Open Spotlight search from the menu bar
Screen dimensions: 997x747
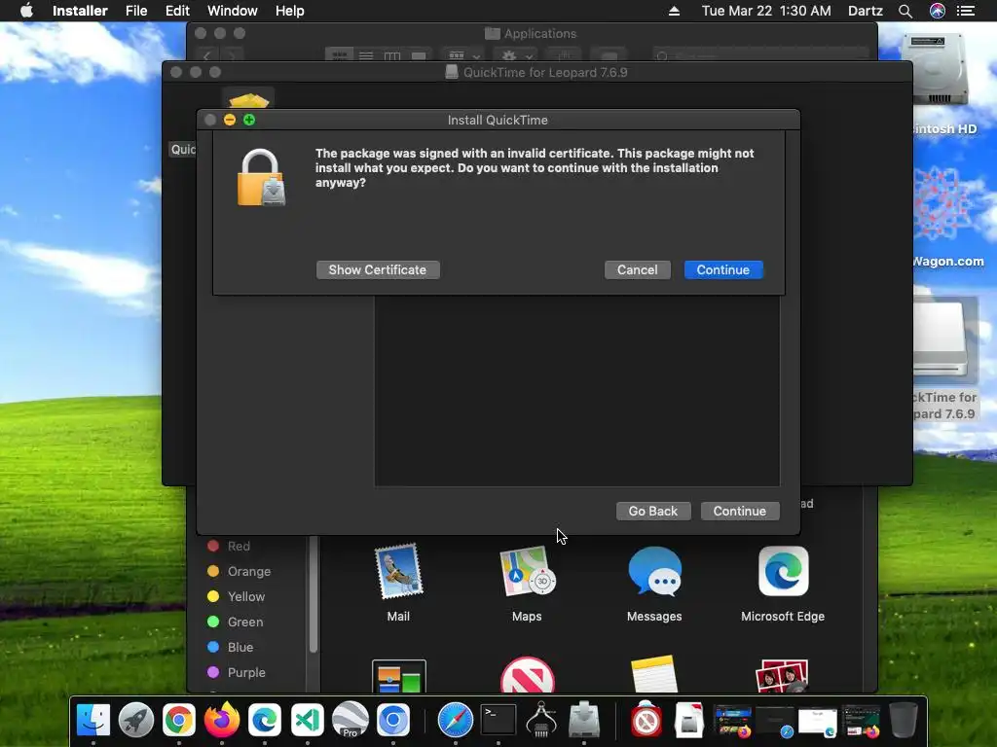point(905,11)
